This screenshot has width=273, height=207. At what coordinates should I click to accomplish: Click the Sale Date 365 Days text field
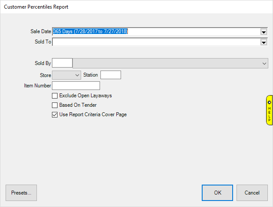pos(155,32)
